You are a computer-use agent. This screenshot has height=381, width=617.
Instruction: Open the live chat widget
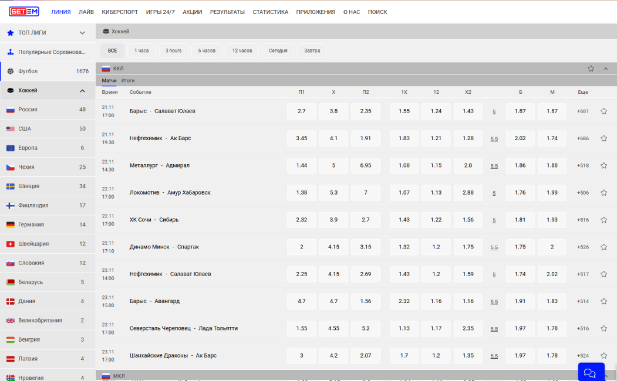click(x=591, y=372)
